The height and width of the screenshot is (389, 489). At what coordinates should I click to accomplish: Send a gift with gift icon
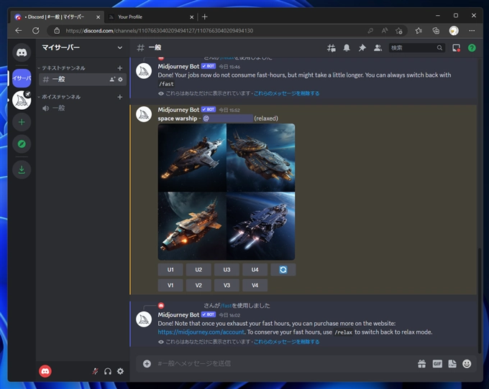421,363
